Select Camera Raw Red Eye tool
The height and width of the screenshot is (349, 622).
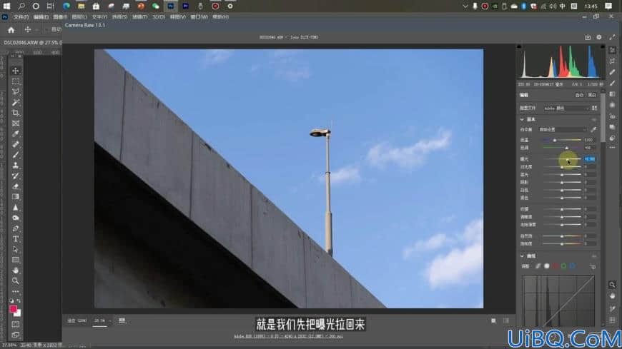[613, 116]
